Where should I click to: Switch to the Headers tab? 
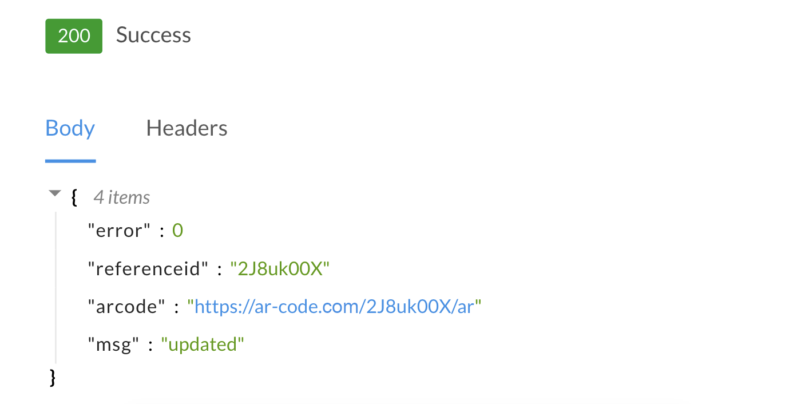[187, 128]
